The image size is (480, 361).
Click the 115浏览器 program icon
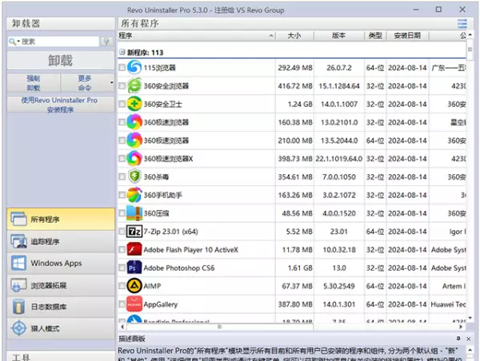[134, 67]
